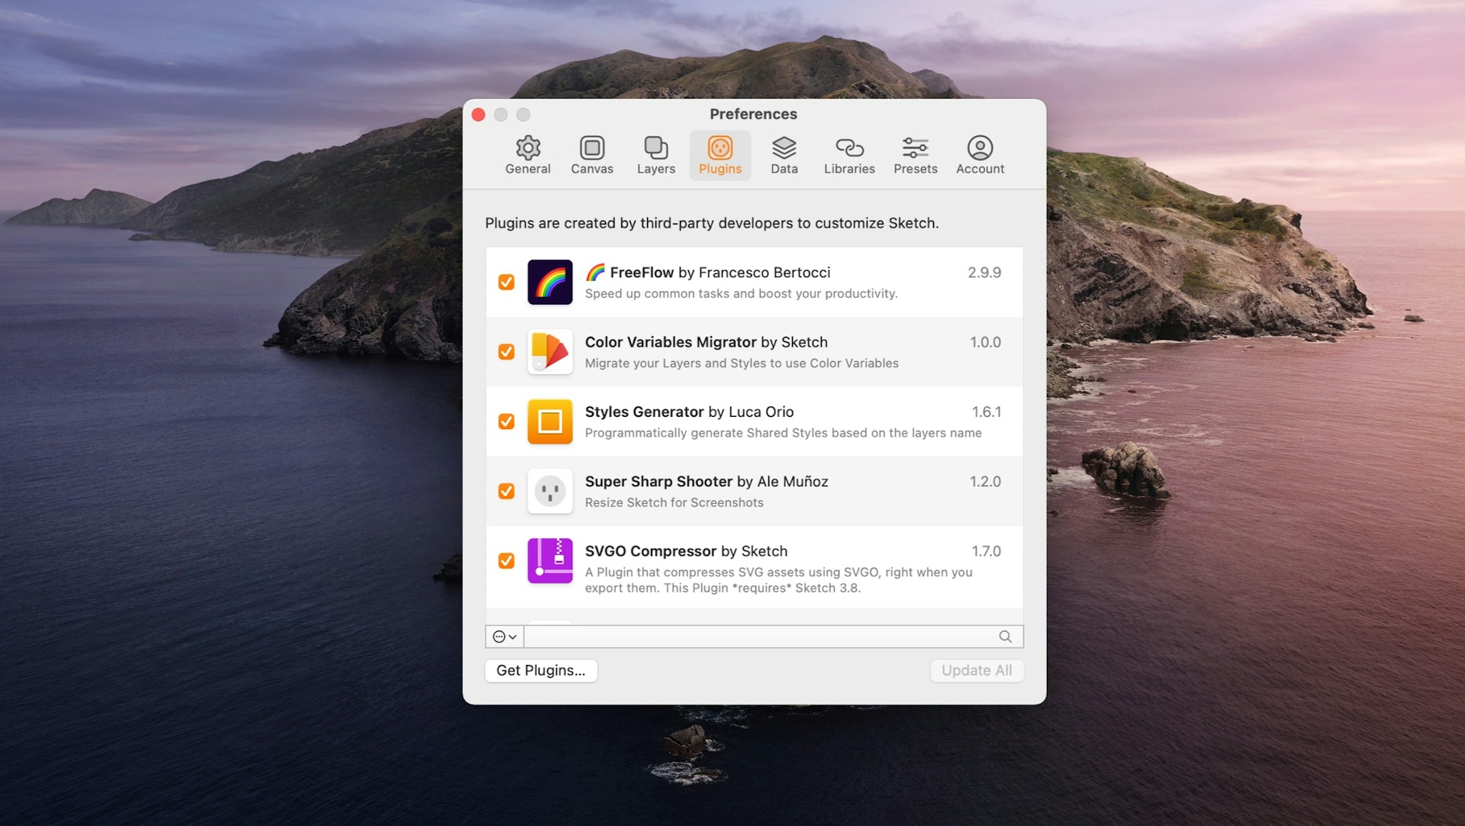The width and height of the screenshot is (1465, 826).
Task: Open the General preferences tab
Action: [527, 155]
